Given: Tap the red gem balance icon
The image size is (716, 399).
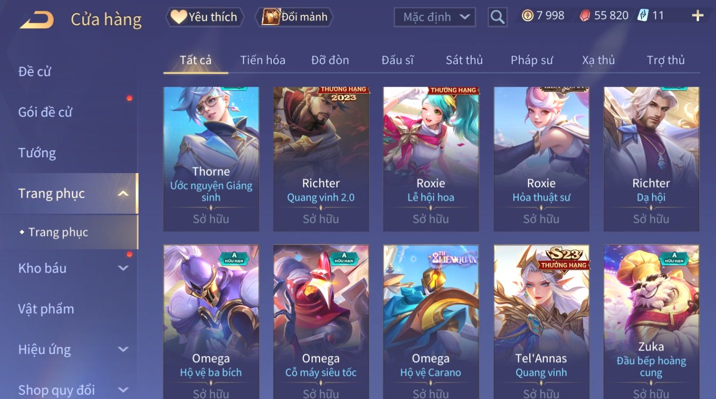Looking at the screenshot, I should pos(585,16).
